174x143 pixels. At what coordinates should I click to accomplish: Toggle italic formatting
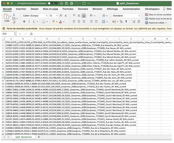click(x=29, y=22)
